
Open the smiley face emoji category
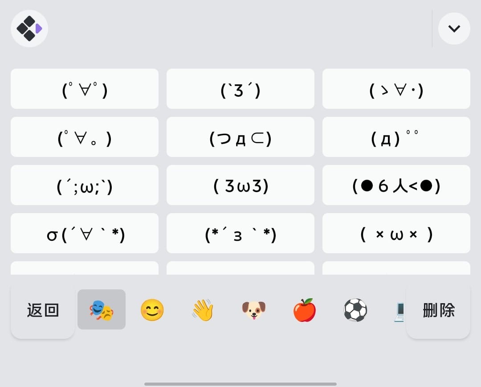tap(152, 309)
